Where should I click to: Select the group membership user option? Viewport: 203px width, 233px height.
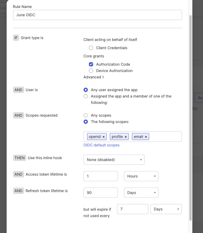click(85, 96)
